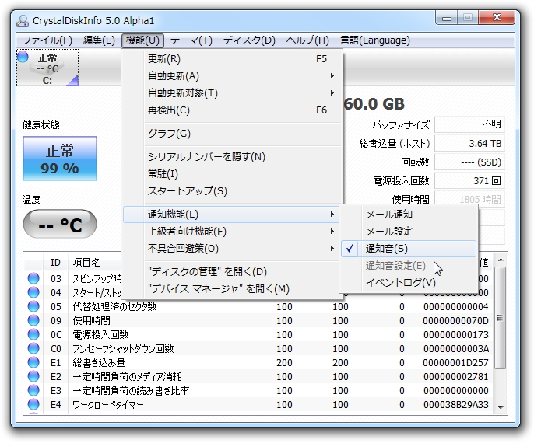Select row アンセーフシャットダウン回数
Screen dimensions: 534x443
coord(258,348)
